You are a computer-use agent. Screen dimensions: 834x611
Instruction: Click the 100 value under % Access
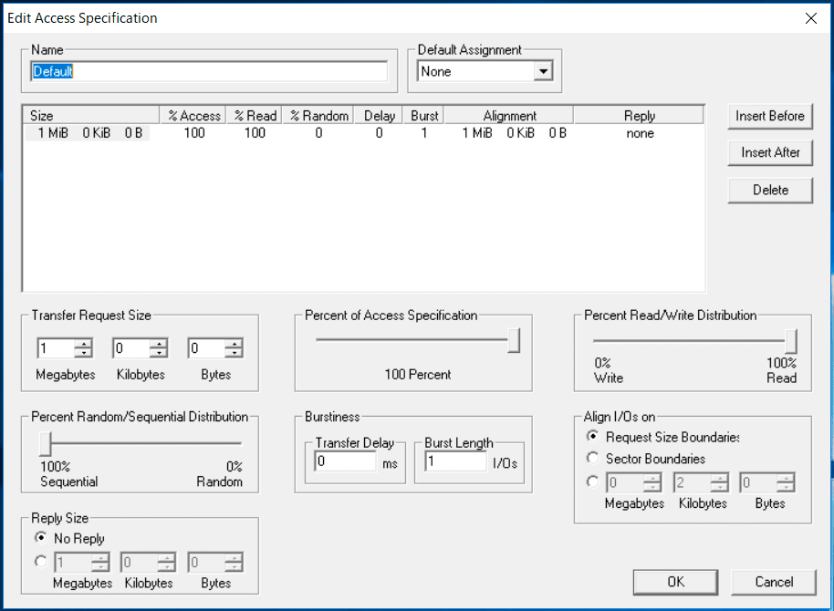[194, 133]
